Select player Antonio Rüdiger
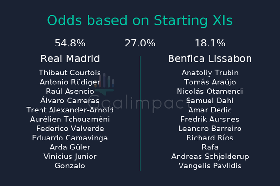280x186 pixels. pyautogui.click(x=70, y=82)
